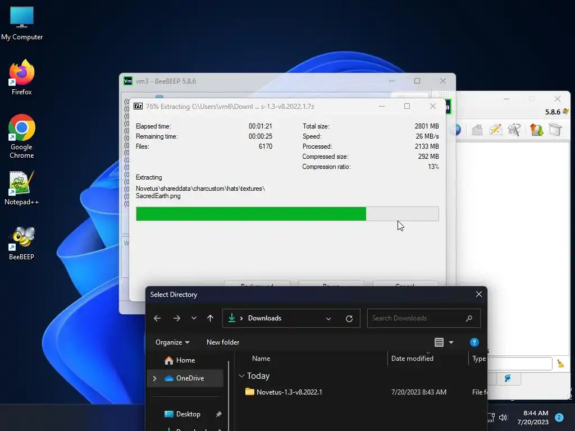Click the file transfer arrows icon in BeeBEEP
Viewport: 575px width, 431px height.
pyautogui.click(x=536, y=130)
